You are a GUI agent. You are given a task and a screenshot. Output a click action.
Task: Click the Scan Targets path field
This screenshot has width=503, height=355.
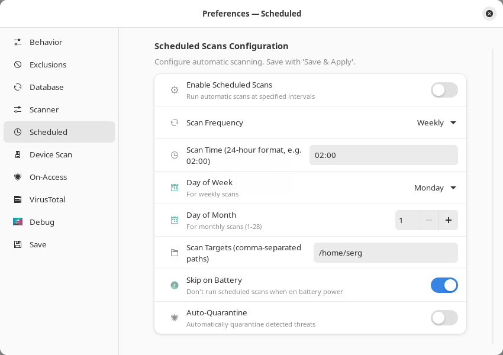(385, 253)
